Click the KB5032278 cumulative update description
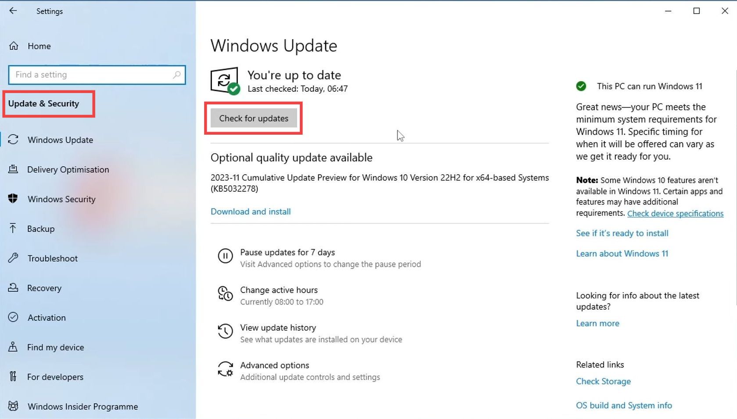Screen dimensions: 737x419 pyautogui.click(x=380, y=183)
